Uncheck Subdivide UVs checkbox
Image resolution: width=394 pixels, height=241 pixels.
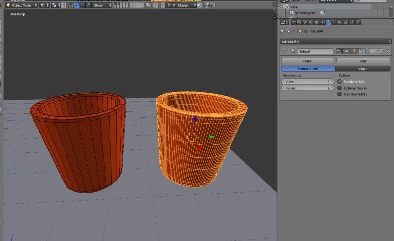[340, 81]
